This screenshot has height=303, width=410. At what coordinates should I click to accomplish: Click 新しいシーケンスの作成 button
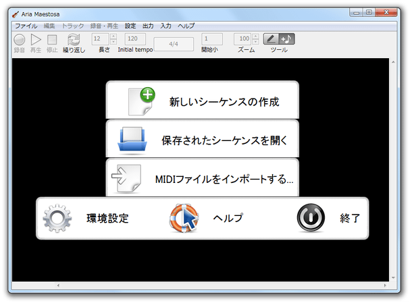tap(202, 100)
